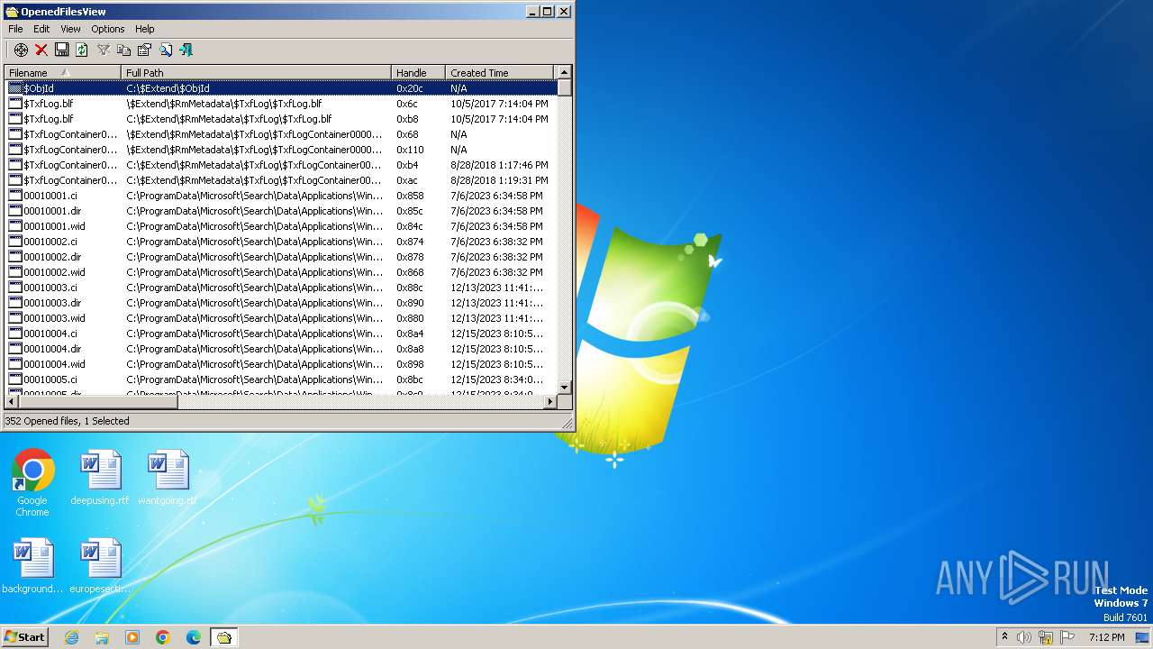Launch Internet Explorer from taskbar

pos(71,637)
